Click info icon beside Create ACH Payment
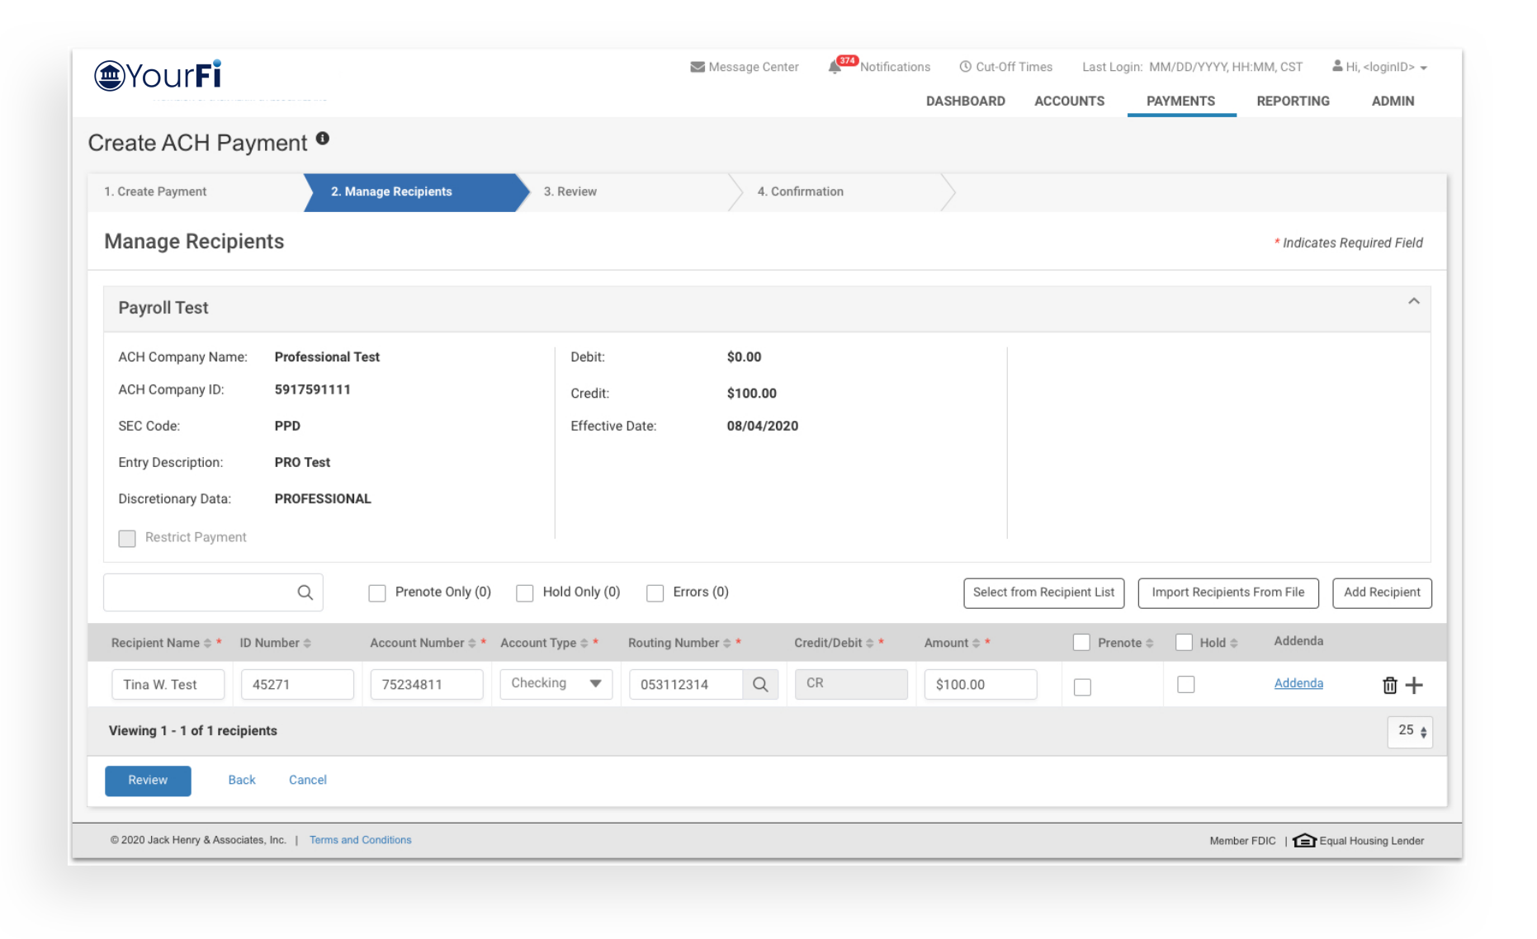Viewport: 1537px width, 939px height. coord(323,139)
